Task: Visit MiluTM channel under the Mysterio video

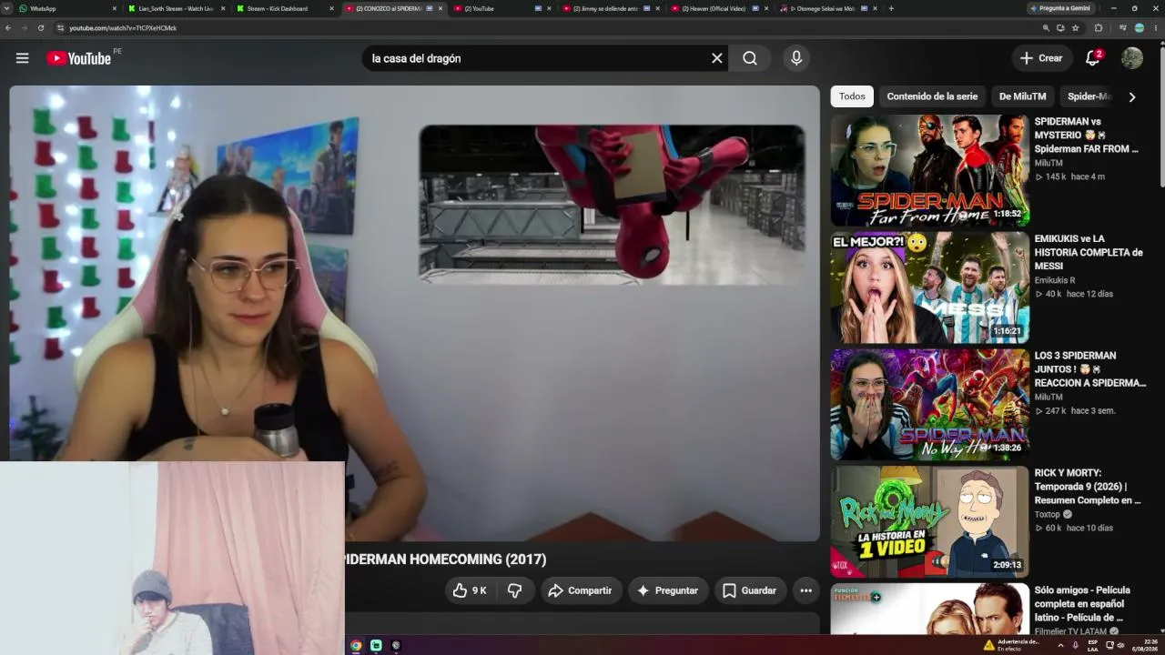Action: (x=1048, y=163)
